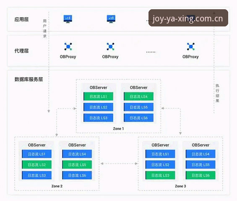Select the 日志流 LS3 box in Zone 2
The image size is (237, 201).
click(37, 175)
